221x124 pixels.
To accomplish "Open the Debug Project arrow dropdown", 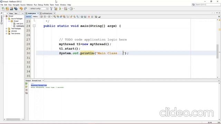I will point(68,9).
